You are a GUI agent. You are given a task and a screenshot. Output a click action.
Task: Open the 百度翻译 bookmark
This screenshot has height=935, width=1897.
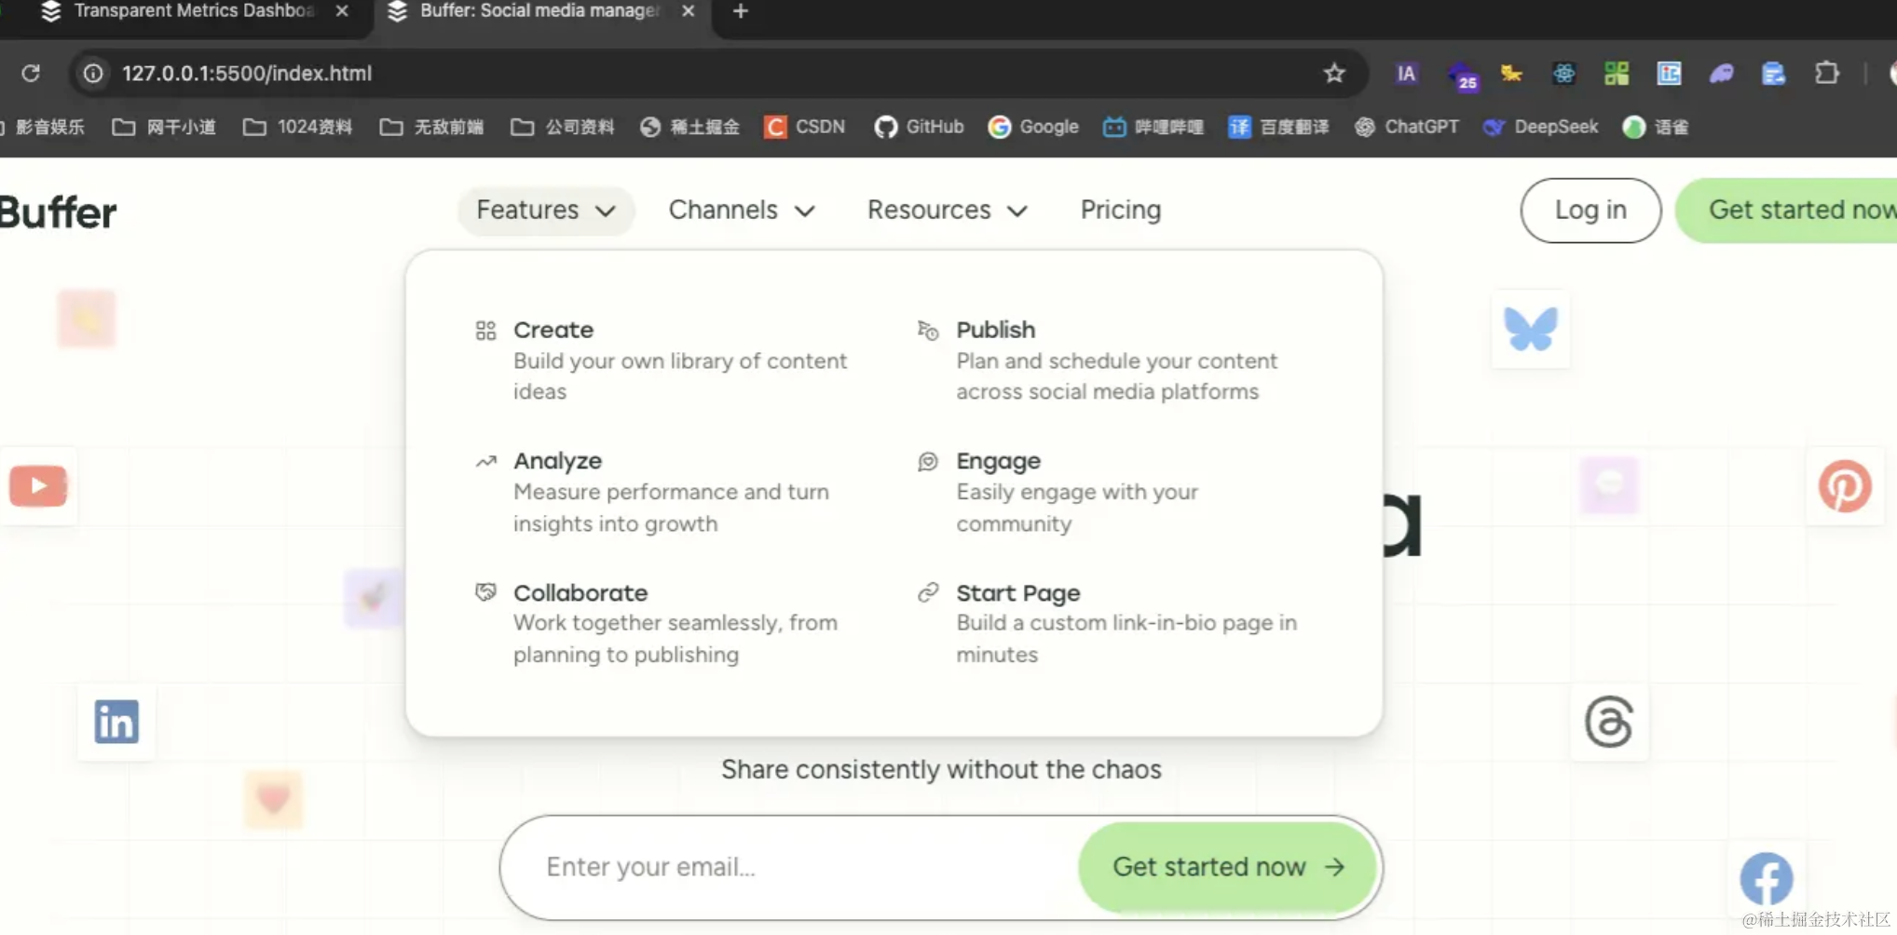1278,127
